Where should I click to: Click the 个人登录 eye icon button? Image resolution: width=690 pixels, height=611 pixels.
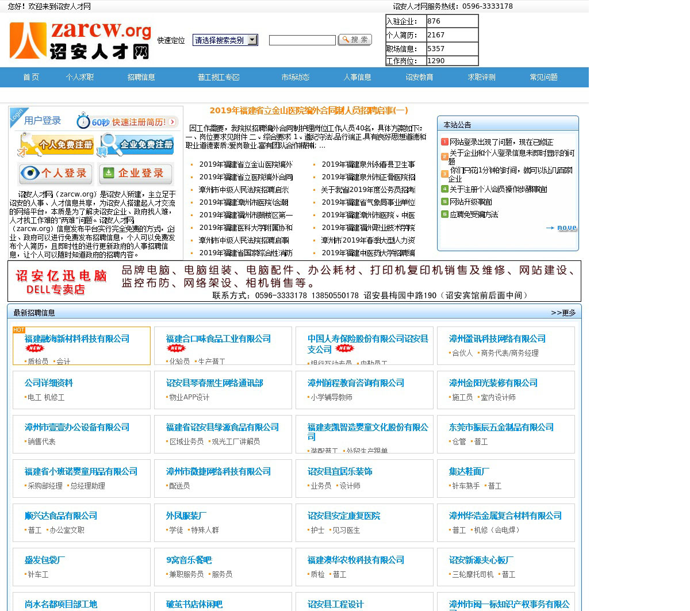pos(53,173)
